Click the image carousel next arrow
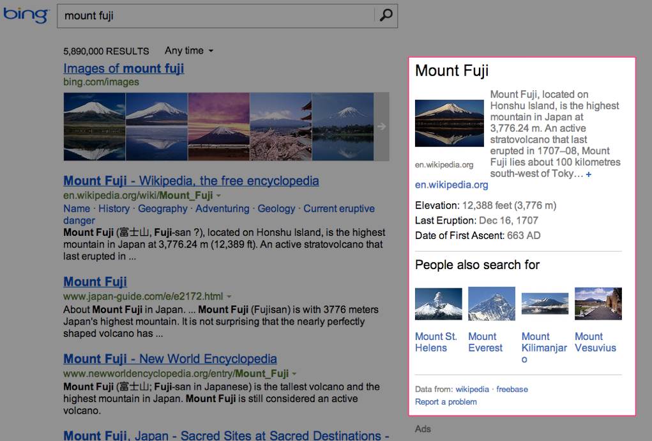 click(x=382, y=127)
